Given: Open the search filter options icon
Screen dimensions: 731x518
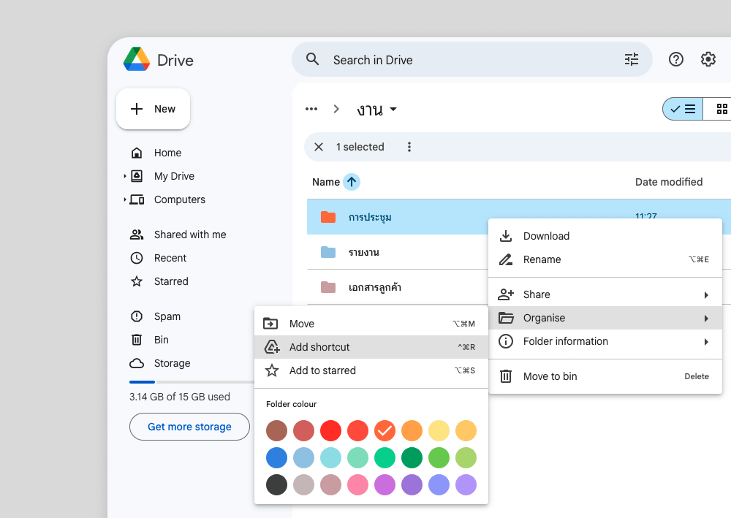Looking at the screenshot, I should (632, 60).
